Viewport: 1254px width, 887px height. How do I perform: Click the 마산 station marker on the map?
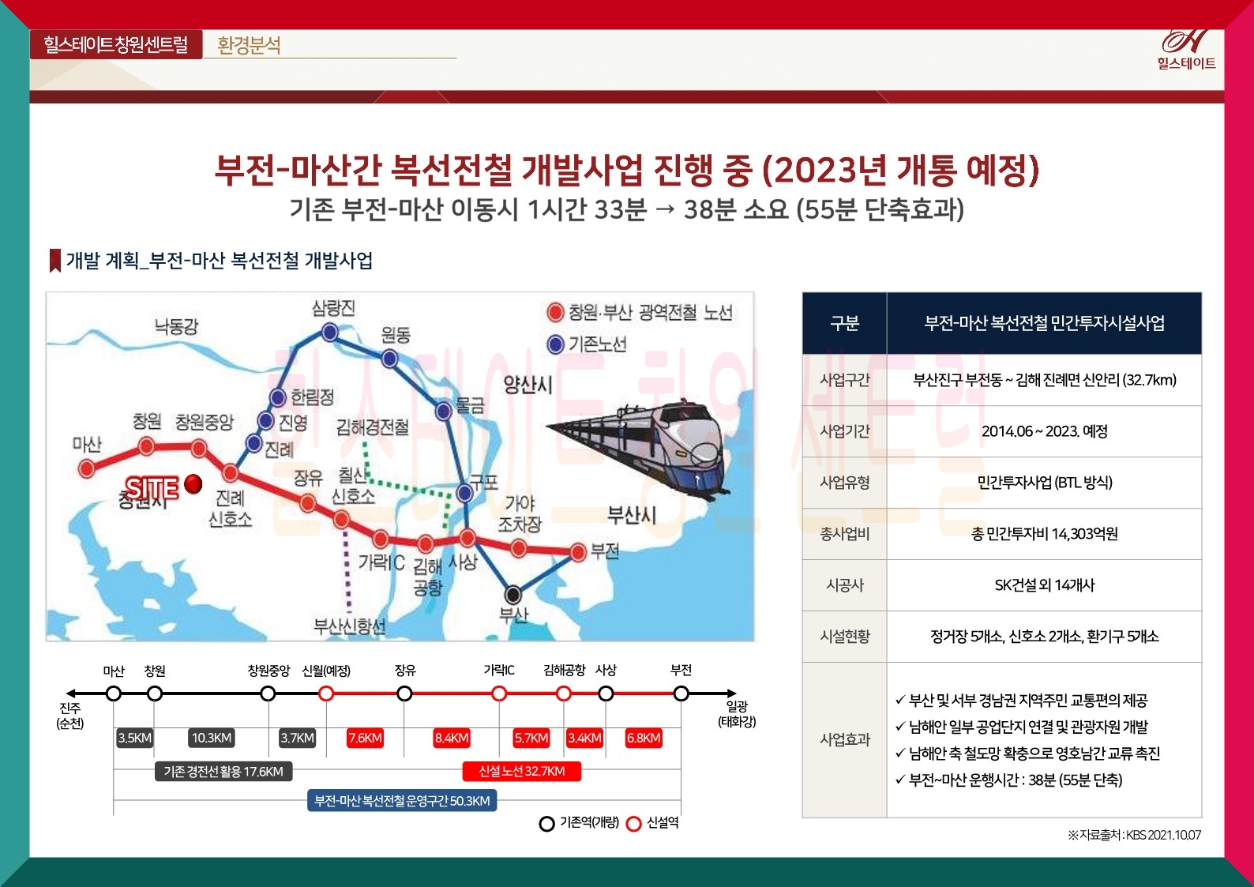tap(87, 468)
